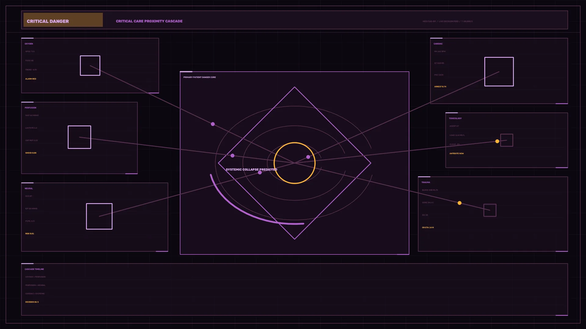This screenshot has width=586, height=329.
Task: Select the Oxygen panel square node
Action: point(90,65)
